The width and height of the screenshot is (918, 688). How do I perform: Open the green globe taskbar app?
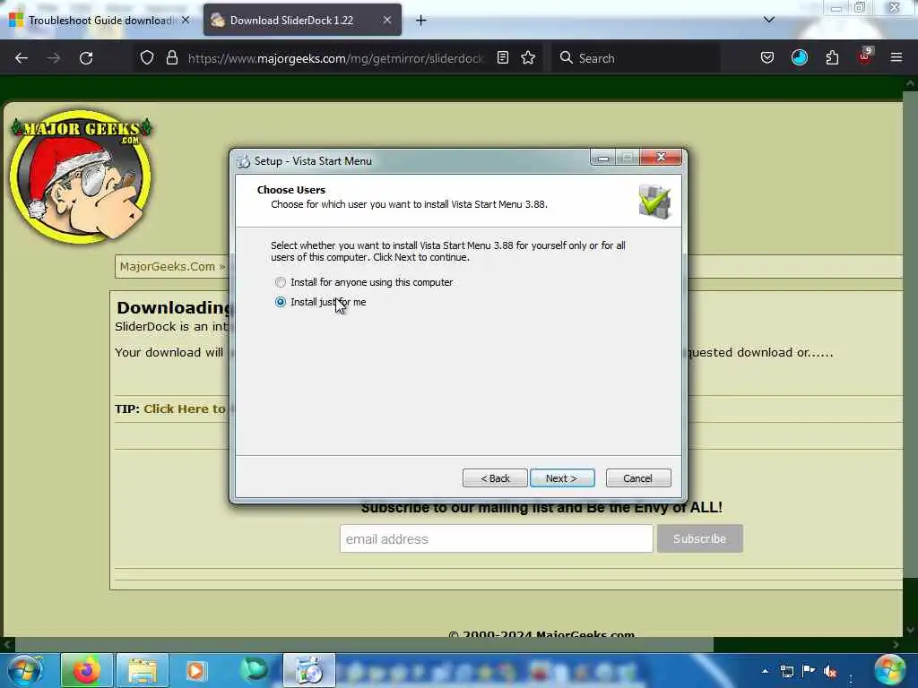tap(254, 670)
